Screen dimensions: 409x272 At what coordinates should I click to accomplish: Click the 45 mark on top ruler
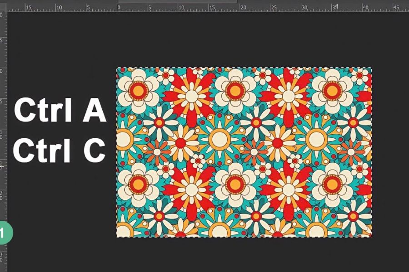[x=396, y=8]
